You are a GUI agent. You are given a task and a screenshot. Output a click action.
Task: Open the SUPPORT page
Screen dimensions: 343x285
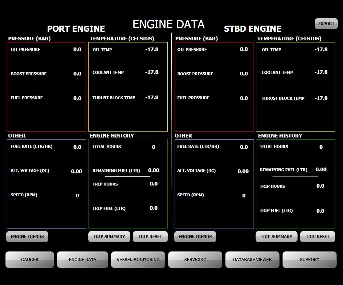coord(309,259)
